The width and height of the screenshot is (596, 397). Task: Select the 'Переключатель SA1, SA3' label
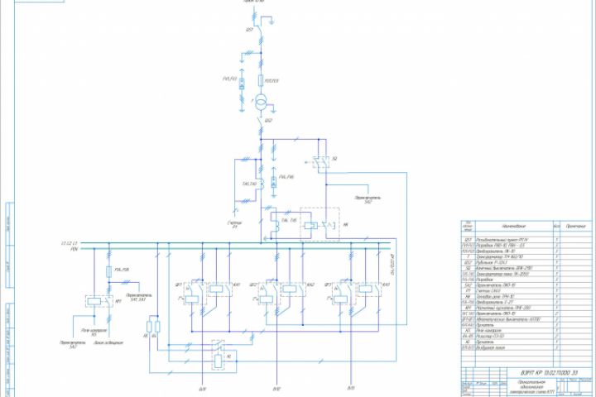click(x=139, y=297)
